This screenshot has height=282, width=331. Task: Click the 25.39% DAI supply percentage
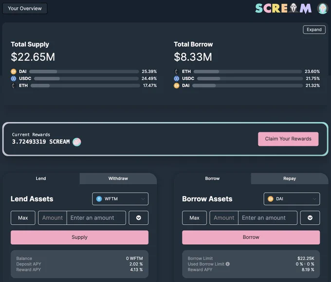[149, 71]
